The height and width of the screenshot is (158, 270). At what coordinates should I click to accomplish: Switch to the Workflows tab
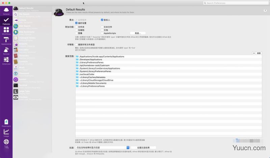6,31
